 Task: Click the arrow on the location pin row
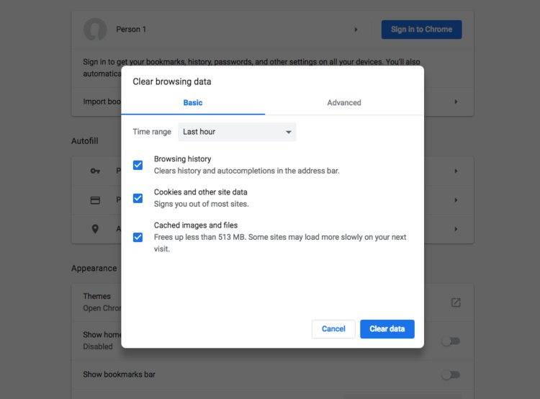456,229
